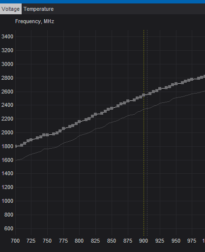Click the 3400 frequency axis label
This screenshot has height=252, width=205.
coord(7,36)
